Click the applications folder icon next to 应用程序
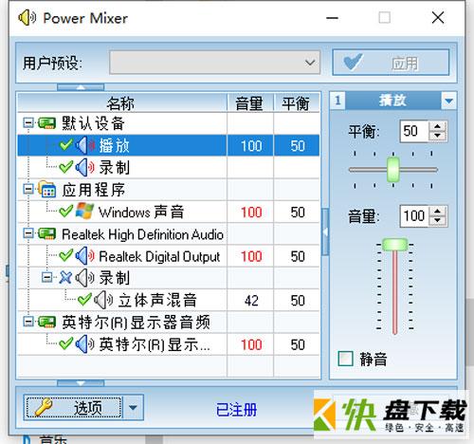 tap(46, 189)
